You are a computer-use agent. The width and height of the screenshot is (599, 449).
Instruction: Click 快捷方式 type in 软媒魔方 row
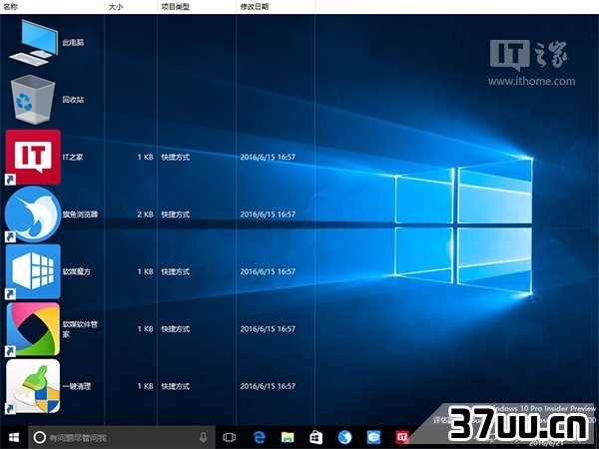pos(176,271)
